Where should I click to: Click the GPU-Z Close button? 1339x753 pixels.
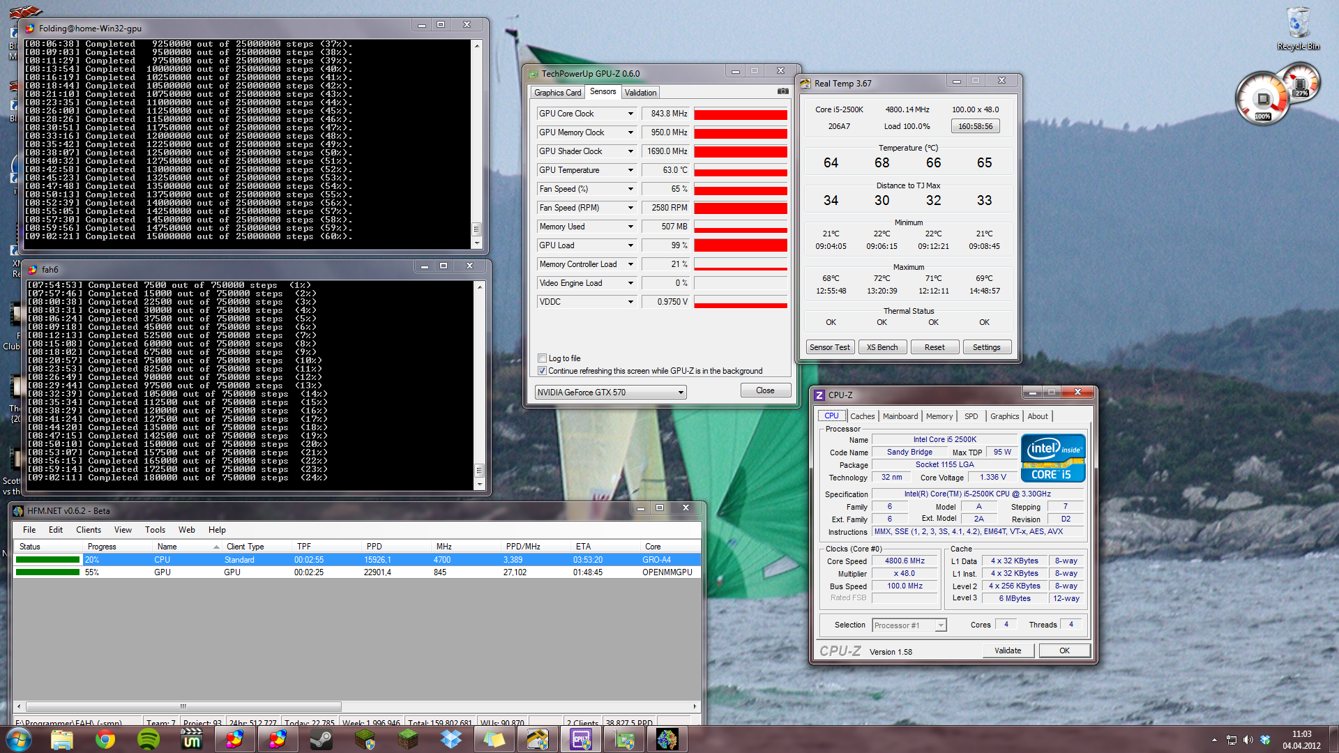pyautogui.click(x=765, y=390)
